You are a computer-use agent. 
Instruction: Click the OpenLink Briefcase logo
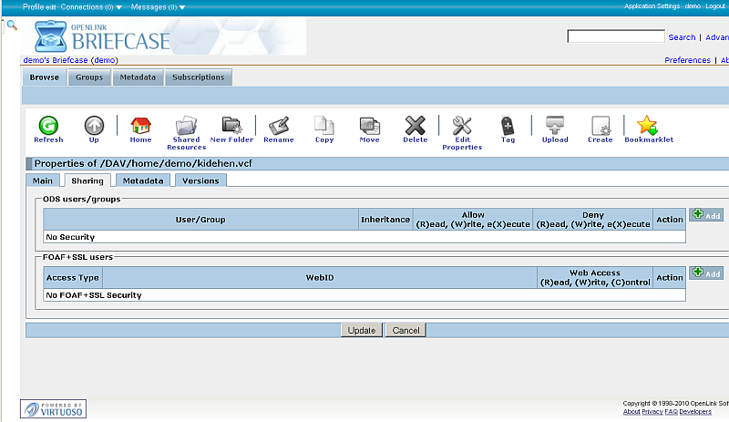tap(102, 36)
